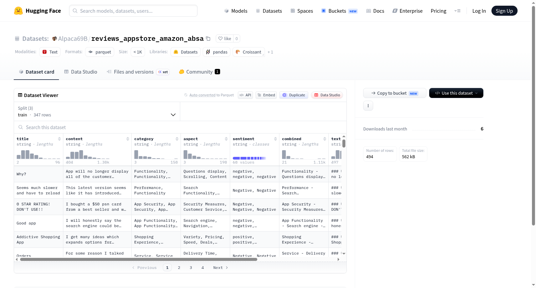Sort the content column using its sort icon

[128, 139]
